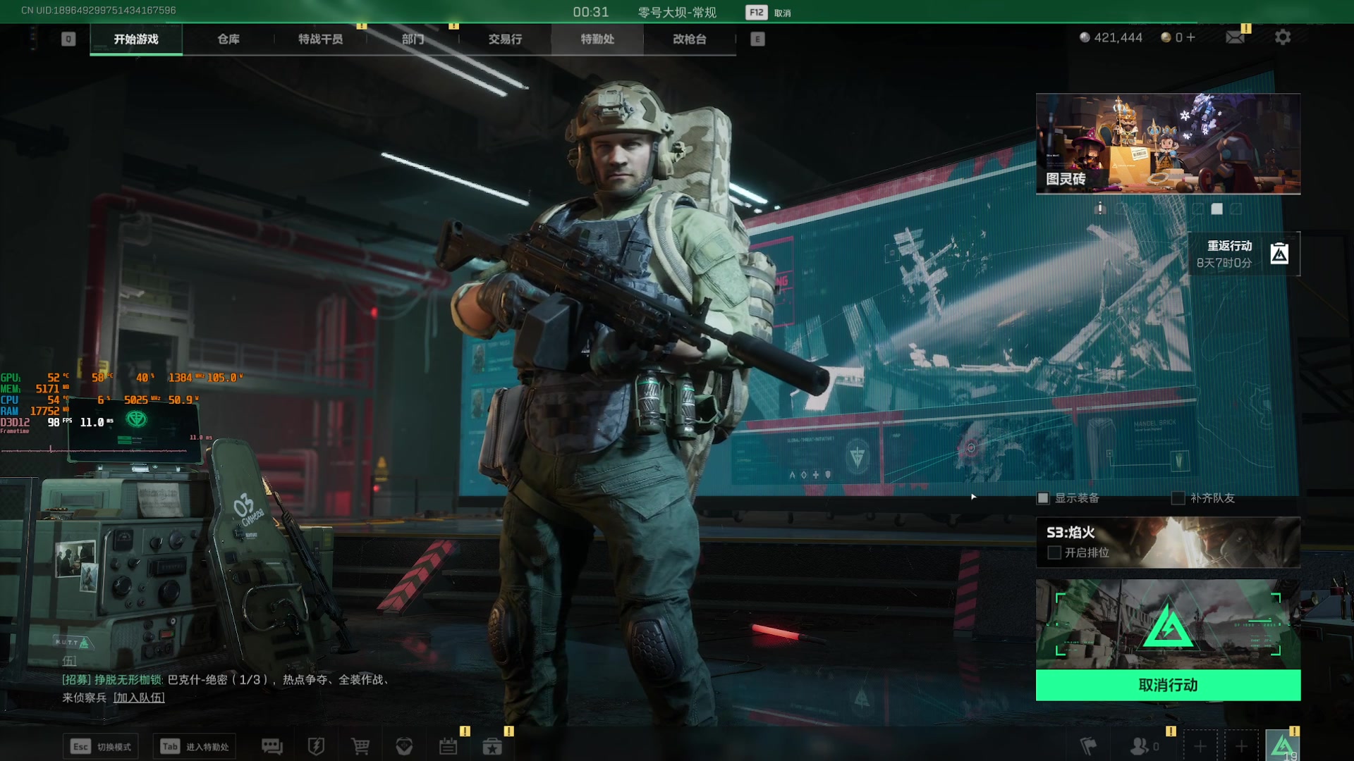Enable the 开启排位 ranked checkbox
The height and width of the screenshot is (761, 1354).
click(x=1054, y=552)
